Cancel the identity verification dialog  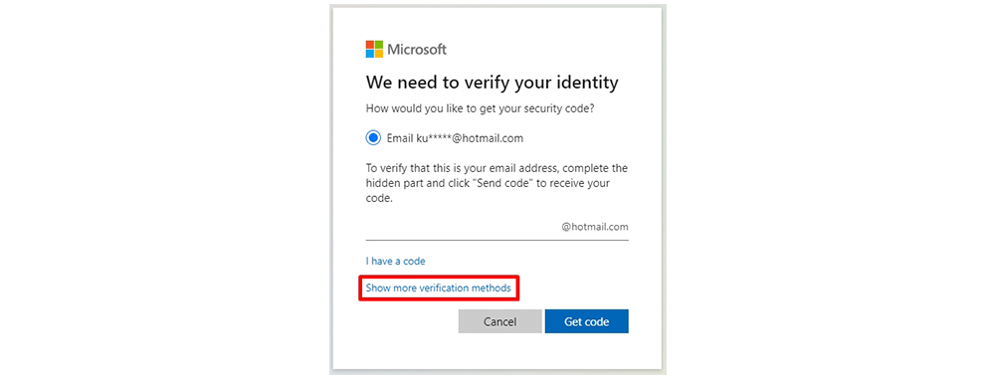pos(500,321)
